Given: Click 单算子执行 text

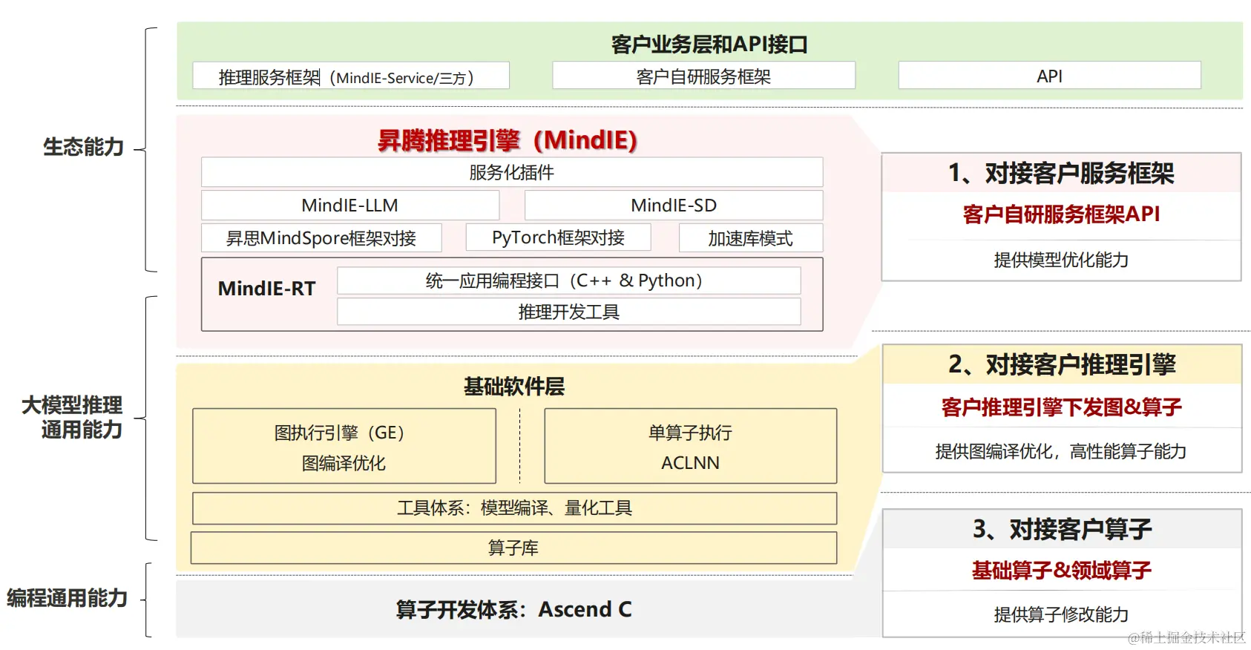Looking at the screenshot, I should (x=690, y=433).
